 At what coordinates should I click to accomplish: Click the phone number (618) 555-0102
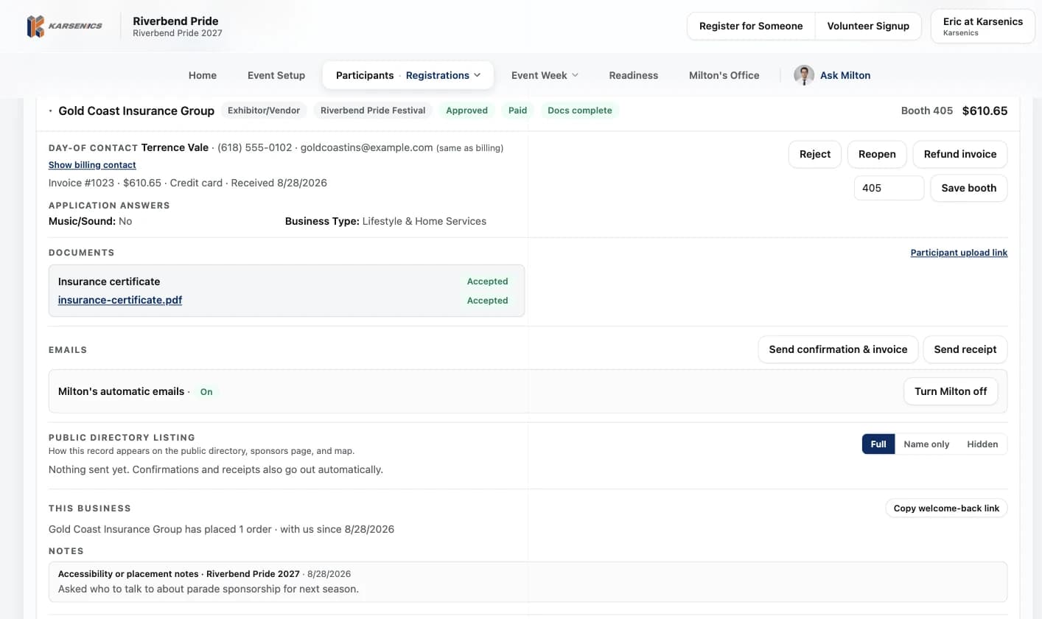[254, 147]
